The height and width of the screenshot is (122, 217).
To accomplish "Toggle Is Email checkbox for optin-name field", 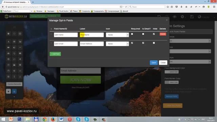I will (143, 34).
